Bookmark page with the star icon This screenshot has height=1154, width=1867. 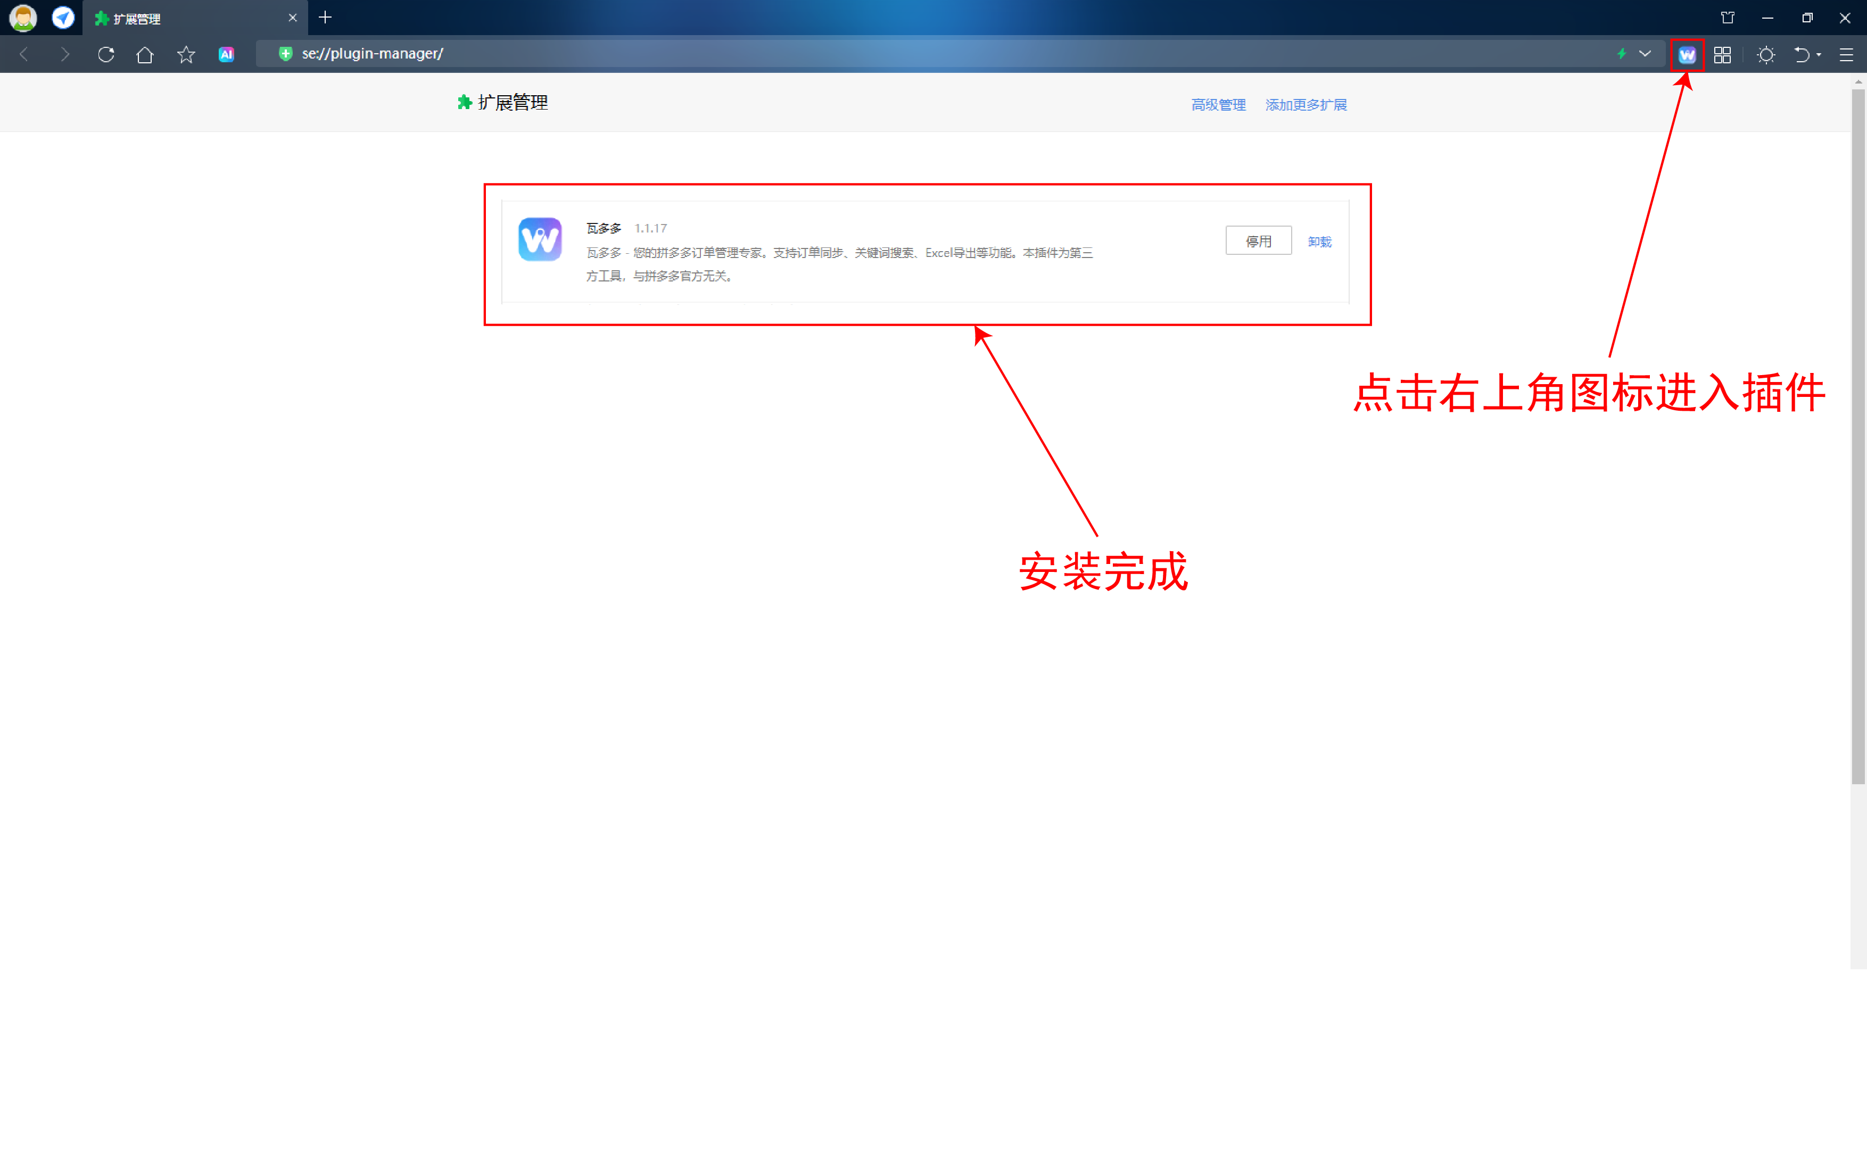186,54
